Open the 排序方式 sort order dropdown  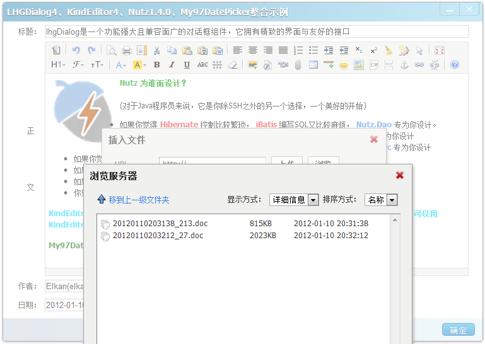381,200
